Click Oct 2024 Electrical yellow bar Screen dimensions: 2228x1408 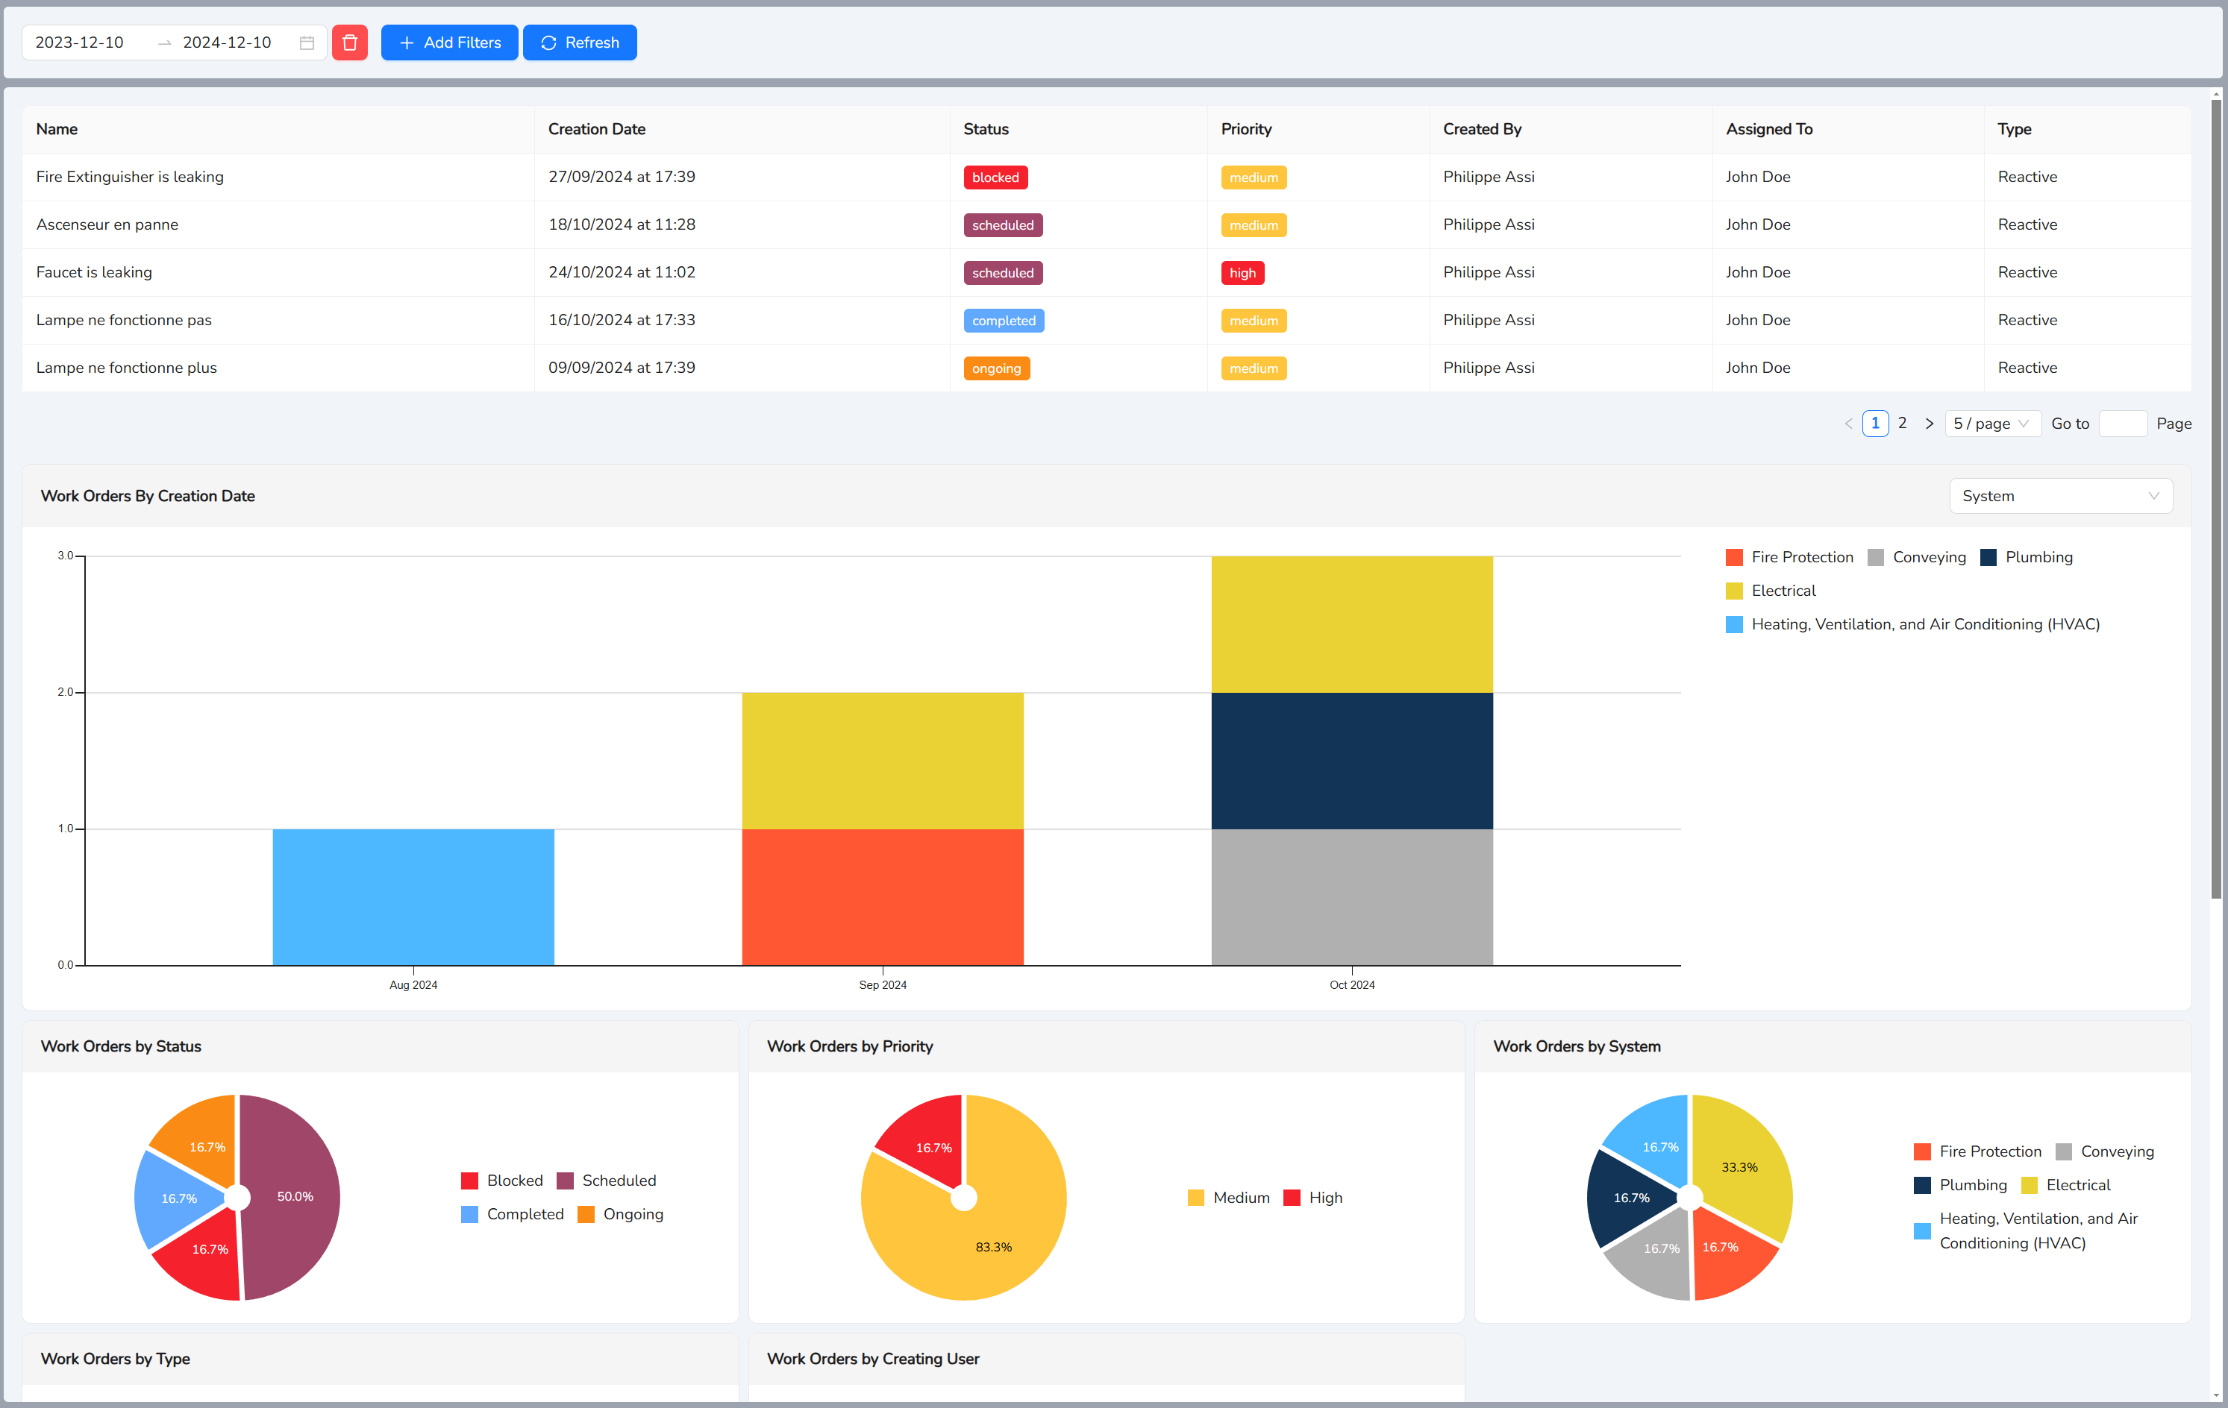(1352, 624)
